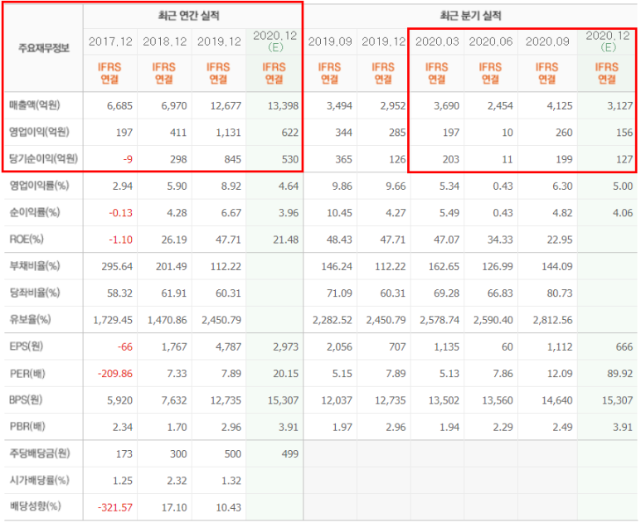Viewport: 641px width, 523px height.
Task: Click the 당기순이익(억원) row label
Action: tap(43, 158)
